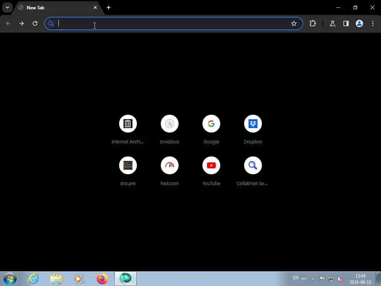Open the Internet Archive shortcut tile
The image size is (381, 286).
pos(128,129)
